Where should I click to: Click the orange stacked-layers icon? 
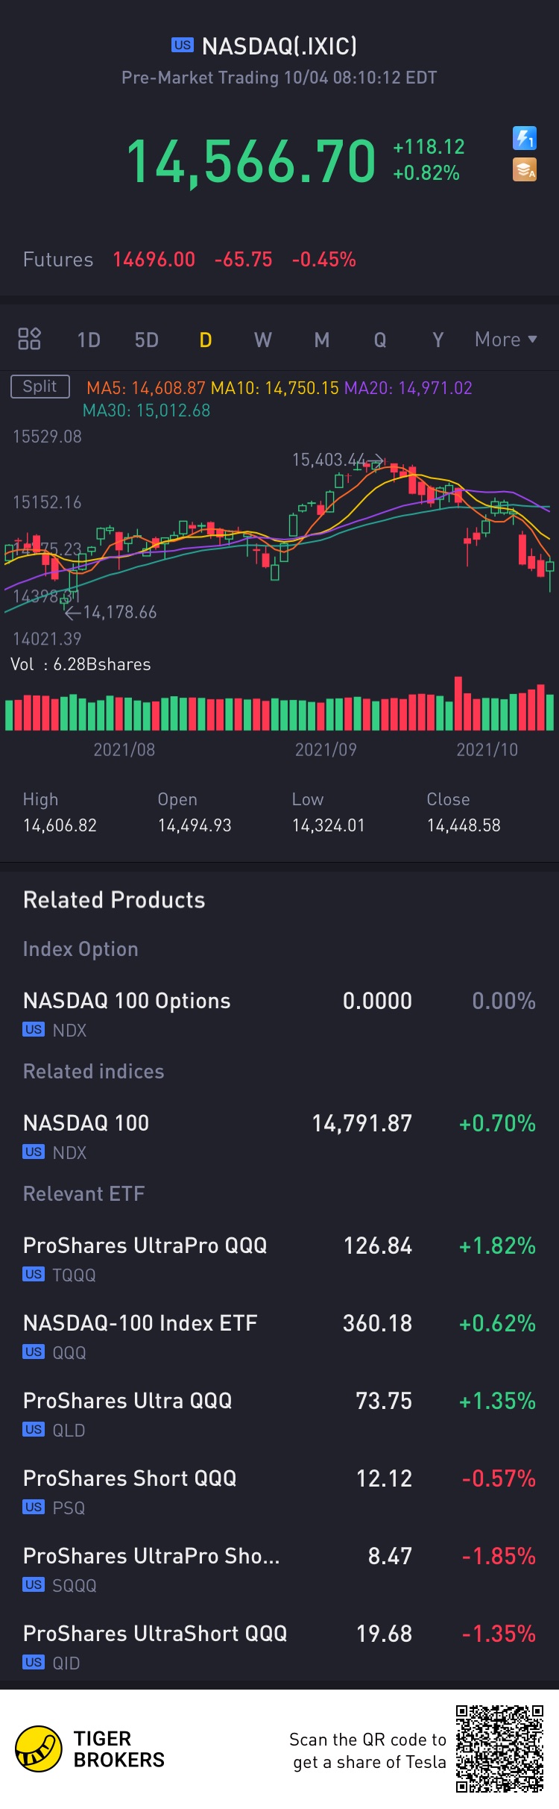pyautogui.click(x=525, y=170)
